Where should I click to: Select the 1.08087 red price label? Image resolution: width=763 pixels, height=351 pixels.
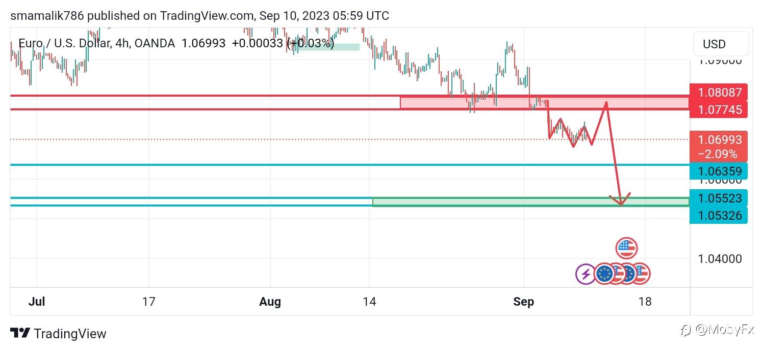(719, 93)
